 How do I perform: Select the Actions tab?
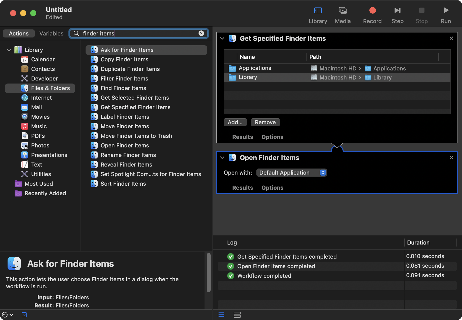point(19,33)
